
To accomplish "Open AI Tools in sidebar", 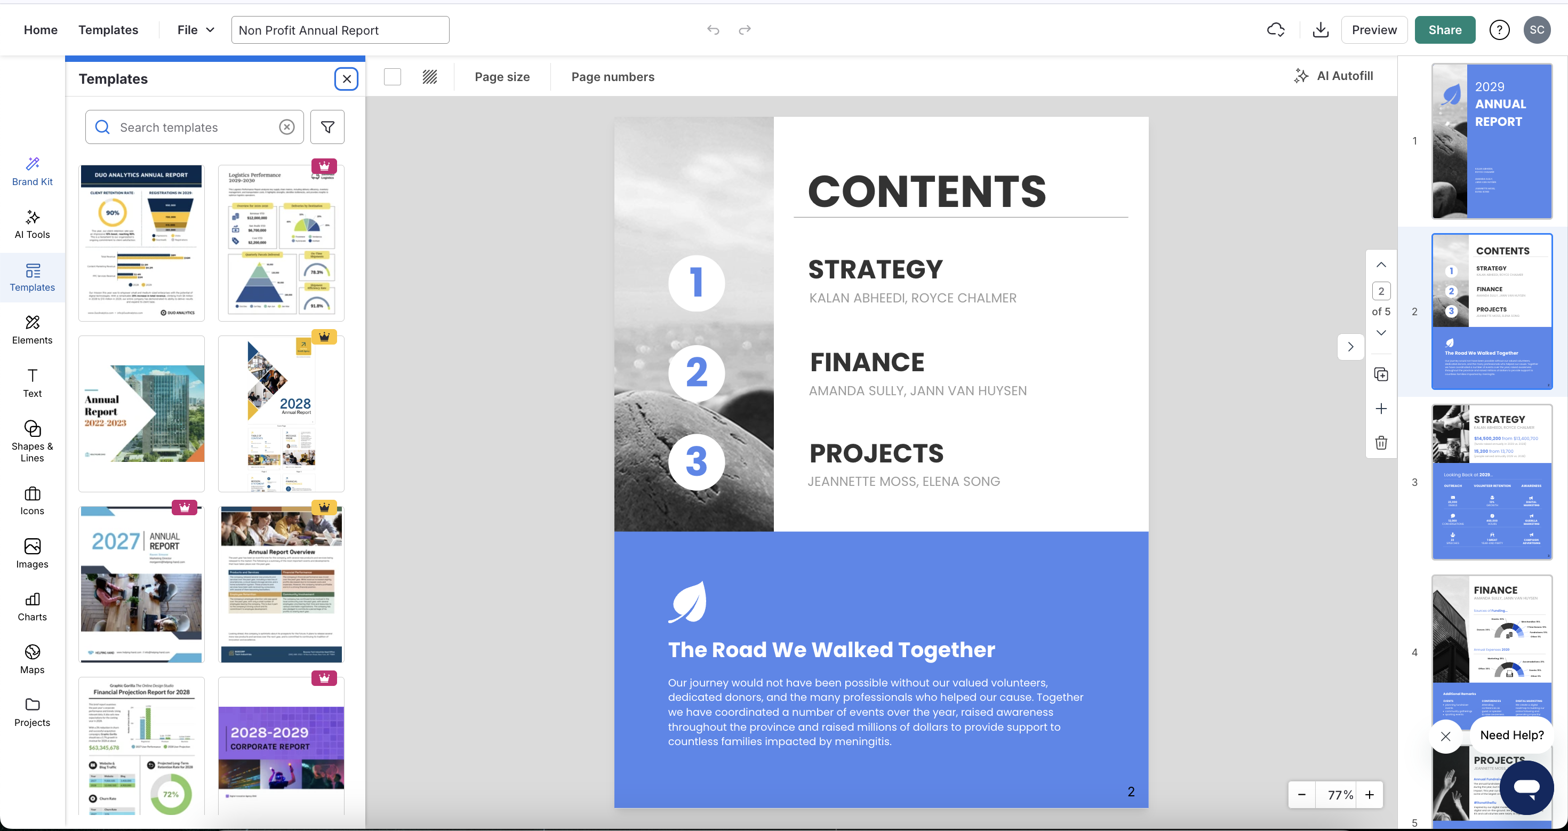I will pyautogui.click(x=32, y=224).
